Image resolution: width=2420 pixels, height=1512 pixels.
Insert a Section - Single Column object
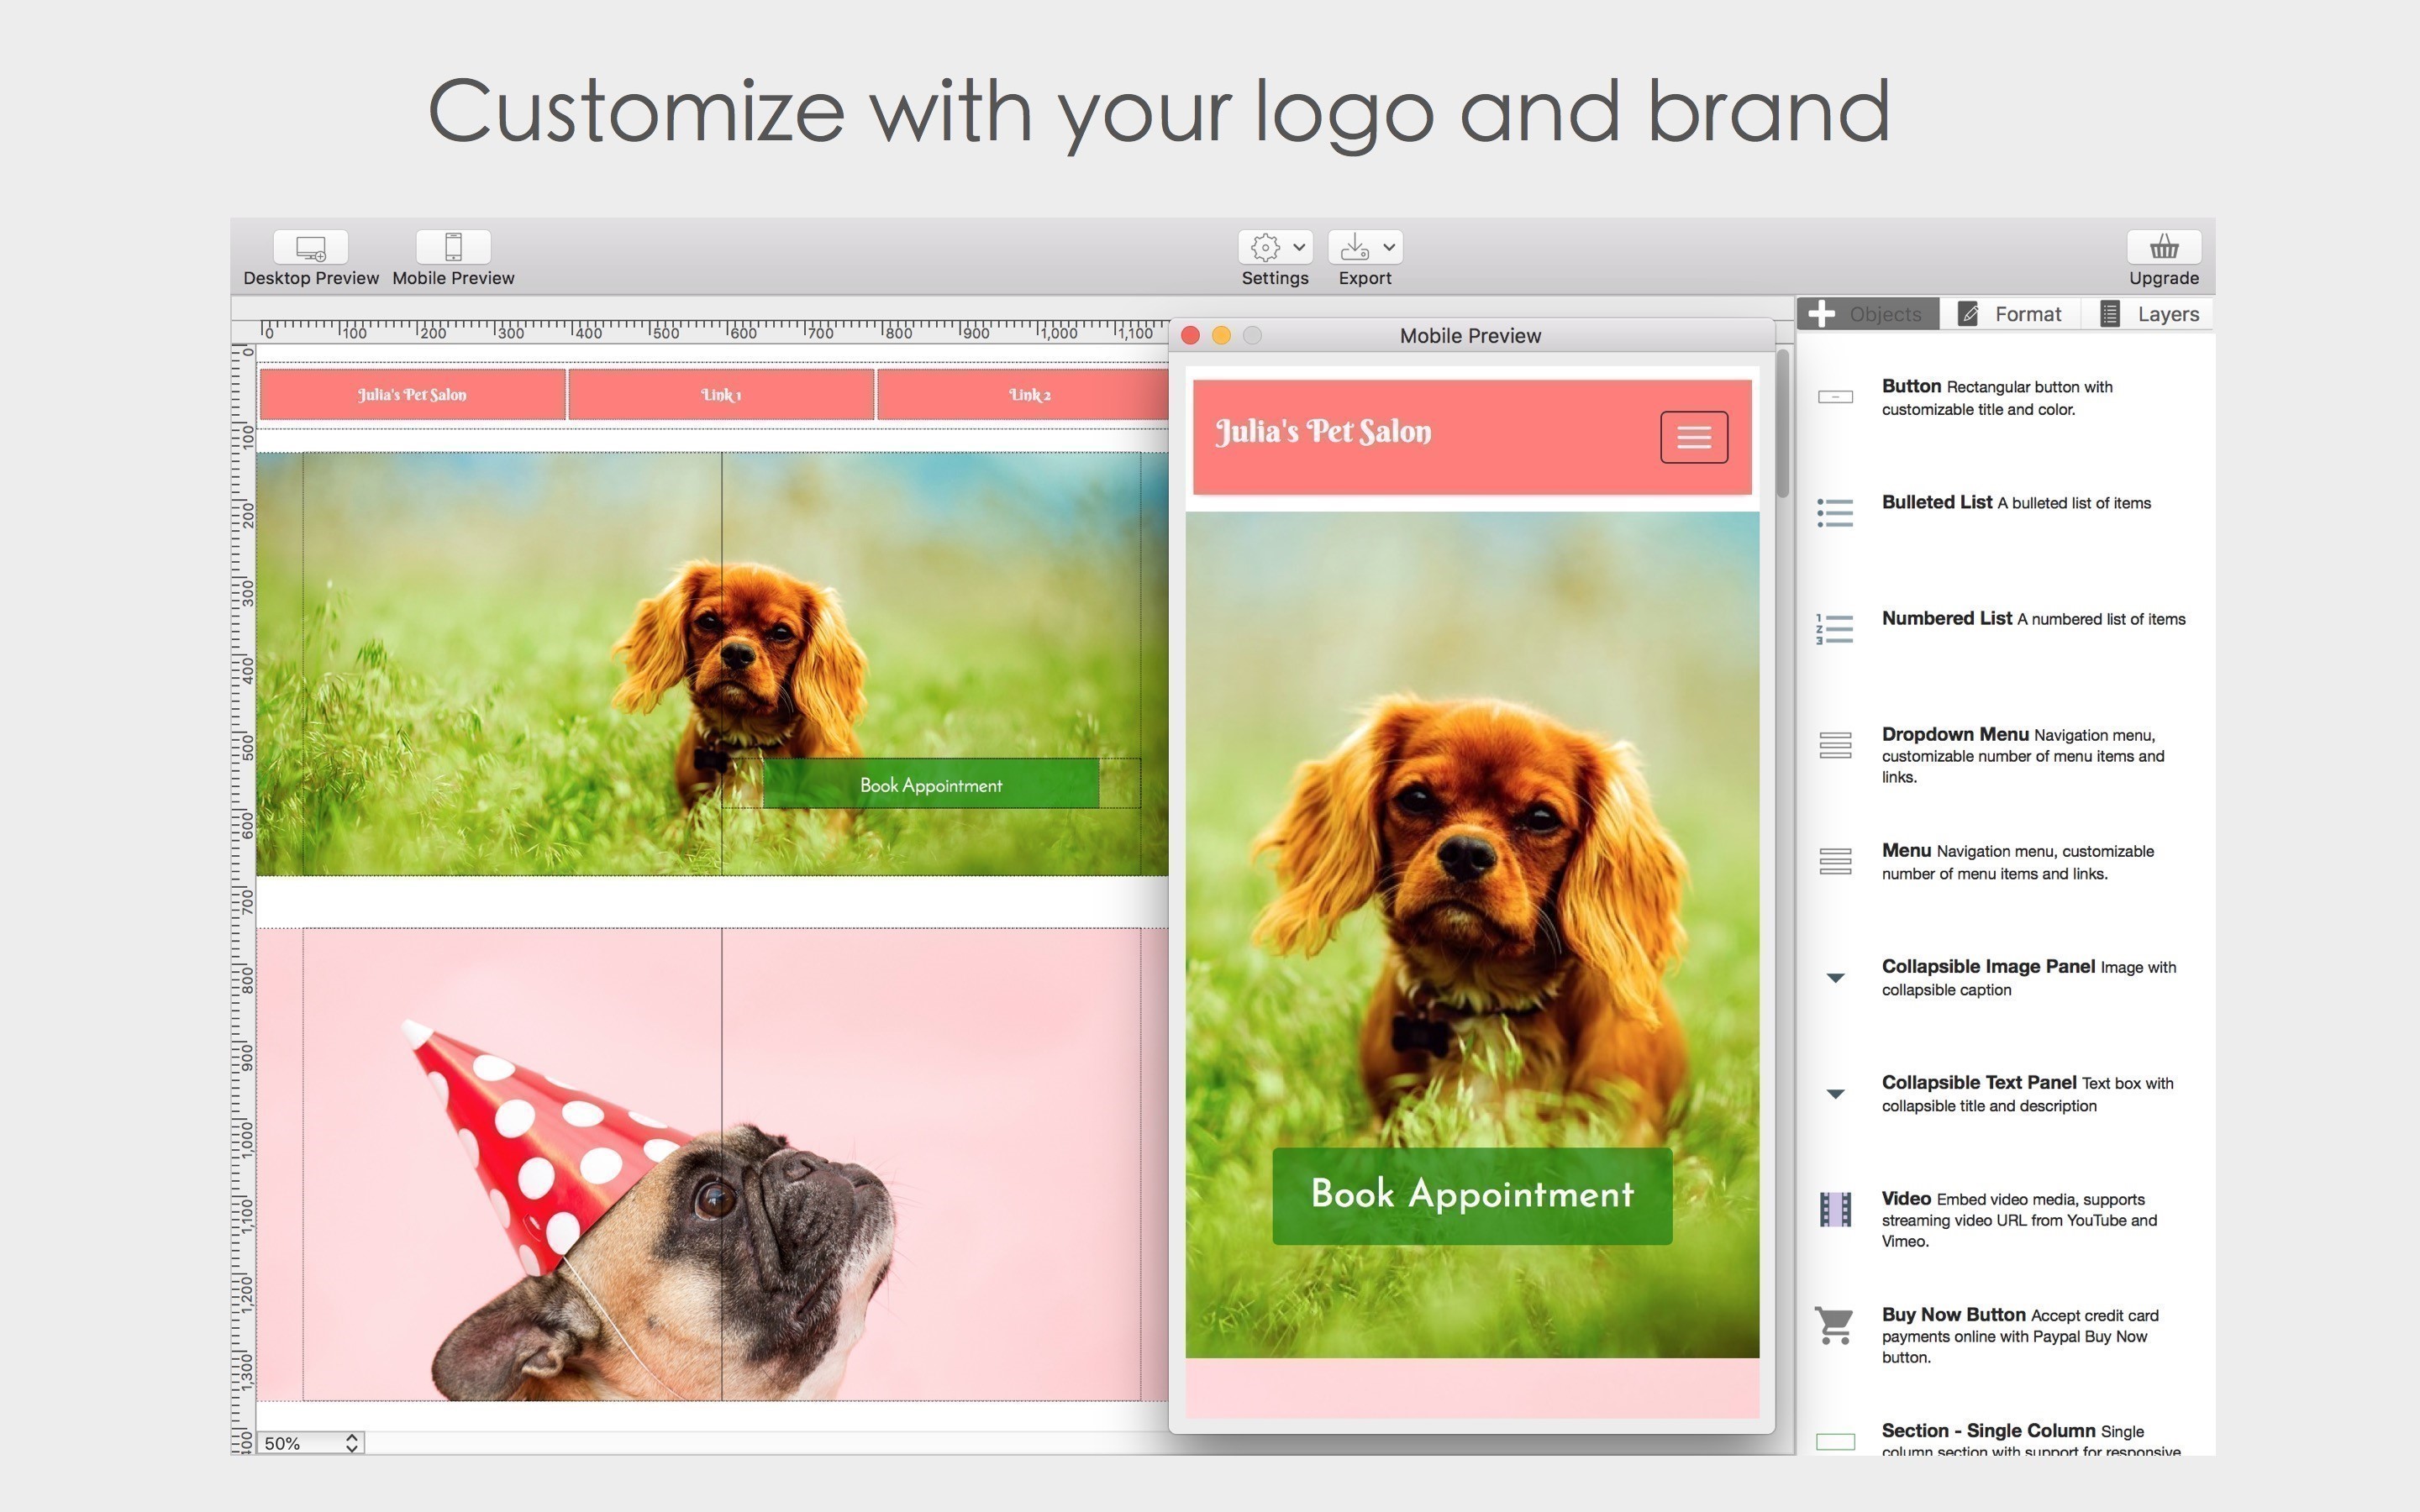[x=1835, y=1442]
